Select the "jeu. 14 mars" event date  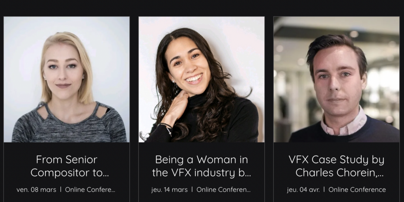pyautogui.click(x=169, y=190)
